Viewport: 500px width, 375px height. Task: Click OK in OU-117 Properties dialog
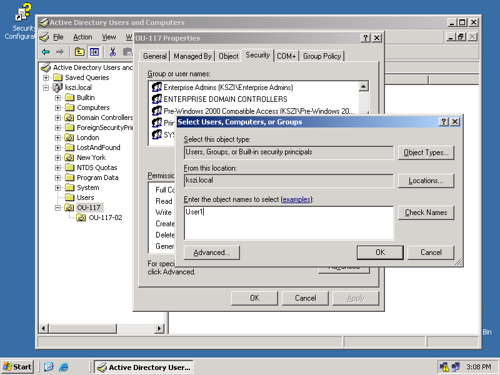point(254,298)
